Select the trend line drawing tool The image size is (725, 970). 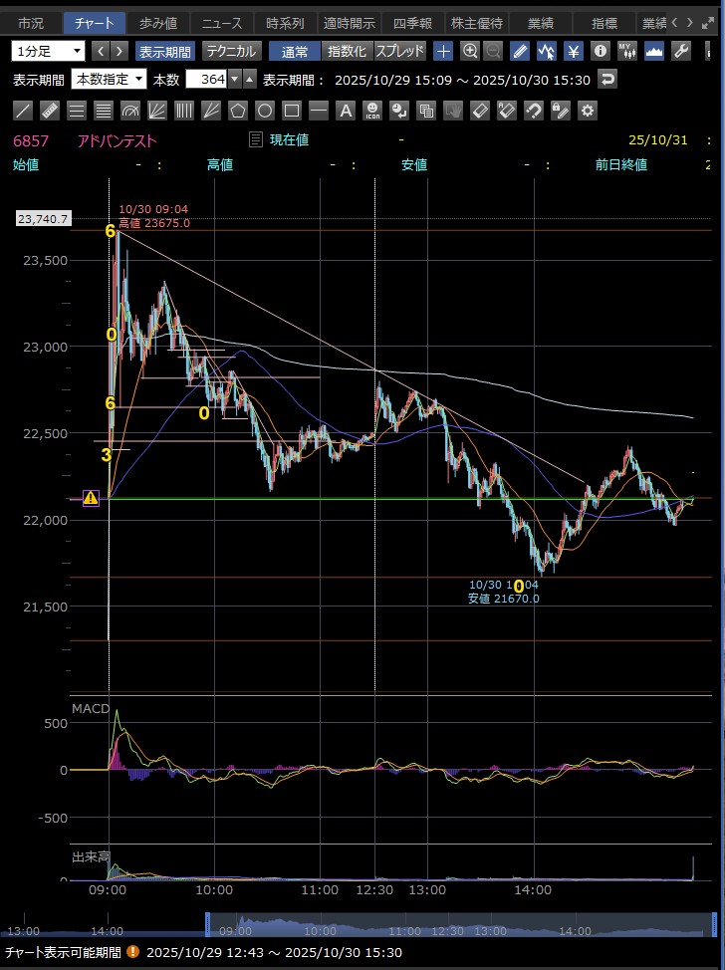(23, 111)
